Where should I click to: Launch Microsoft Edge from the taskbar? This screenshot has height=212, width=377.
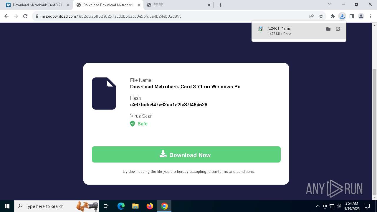coord(121,206)
